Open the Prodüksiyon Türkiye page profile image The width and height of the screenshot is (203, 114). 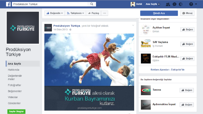click(x=23, y=28)
